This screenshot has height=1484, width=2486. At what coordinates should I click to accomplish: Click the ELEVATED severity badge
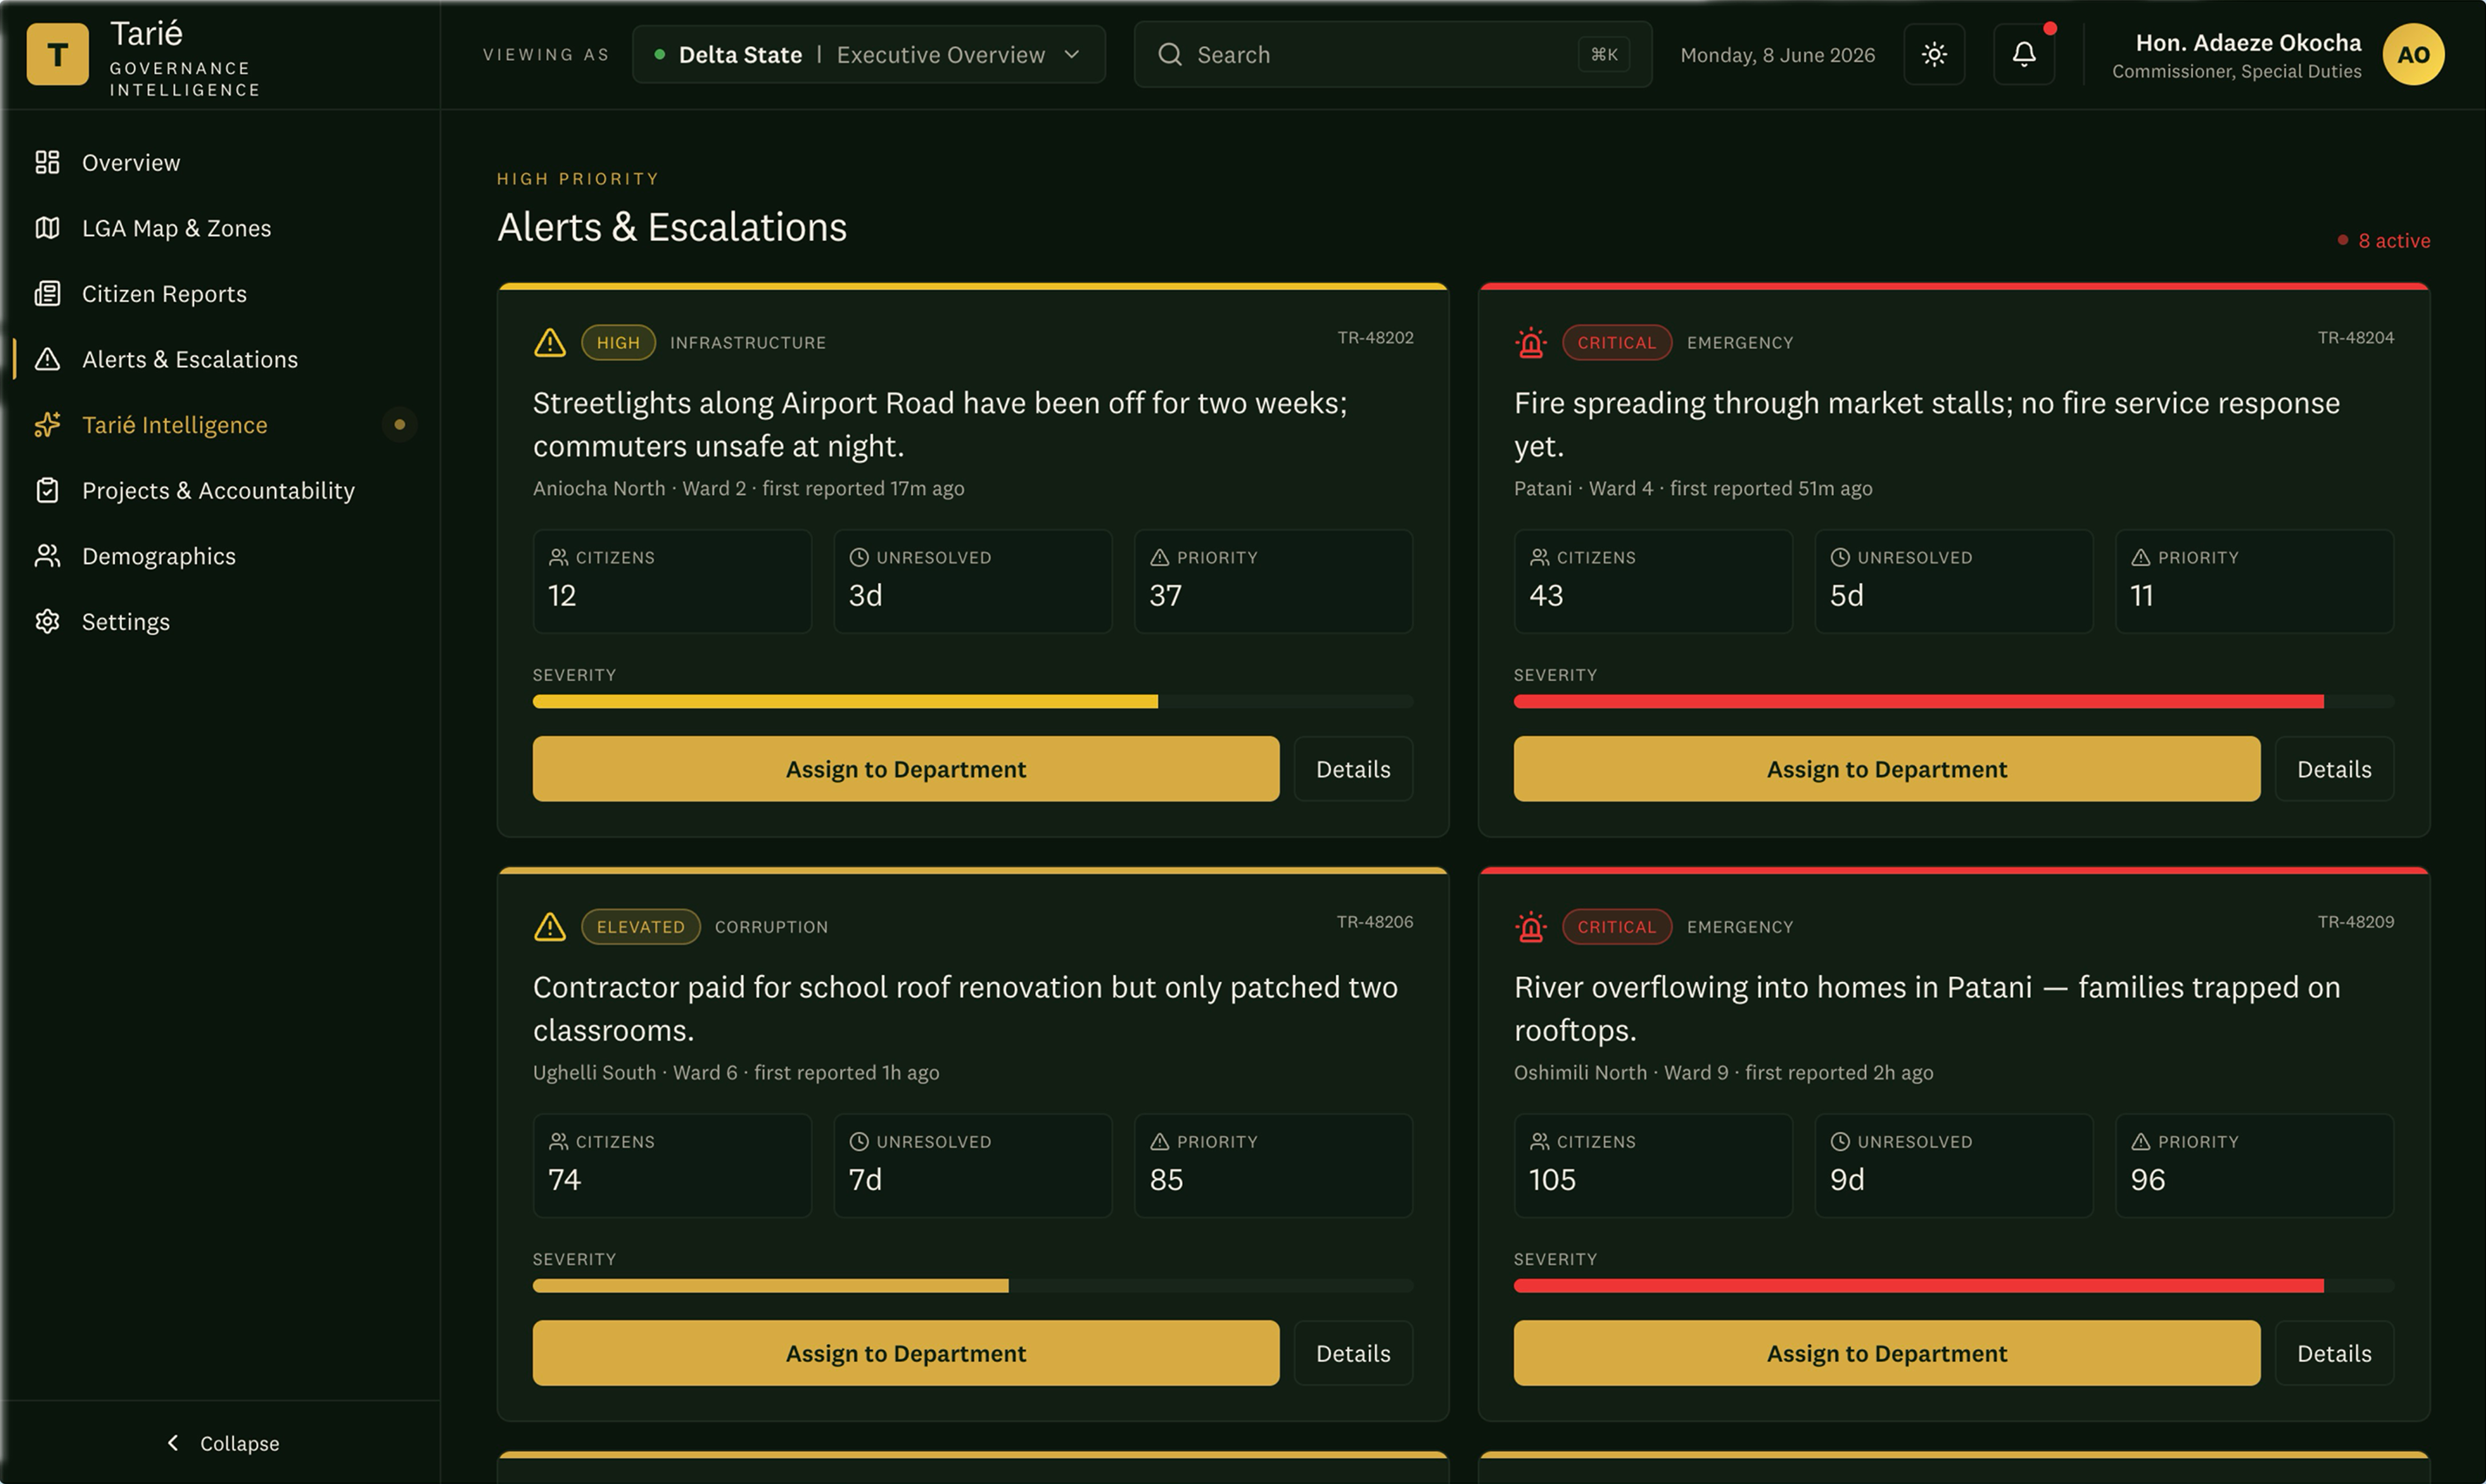641,926
